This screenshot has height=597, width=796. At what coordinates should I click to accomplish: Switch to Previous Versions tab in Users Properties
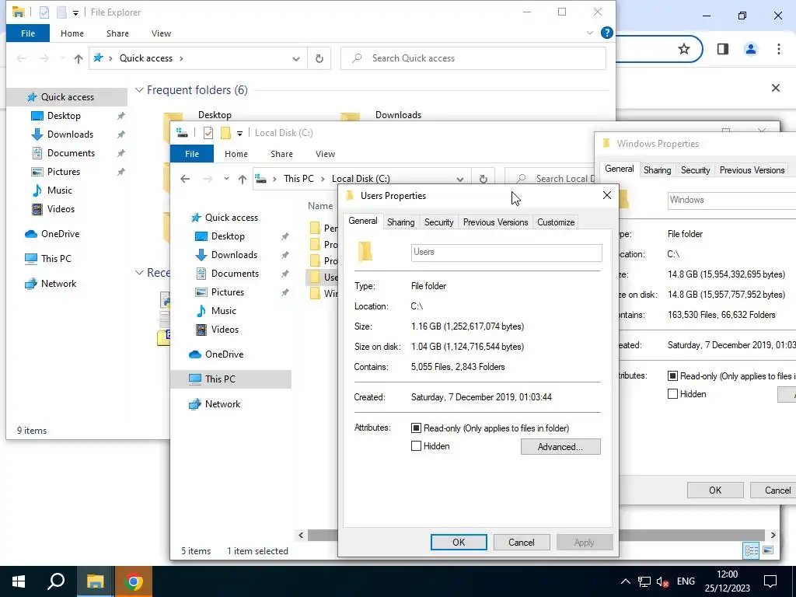(495, 222)
